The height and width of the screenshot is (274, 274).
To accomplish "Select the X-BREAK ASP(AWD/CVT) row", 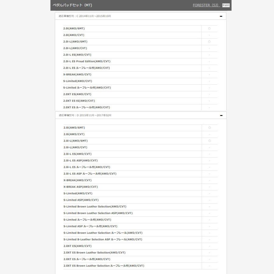I will click(81, 187).
